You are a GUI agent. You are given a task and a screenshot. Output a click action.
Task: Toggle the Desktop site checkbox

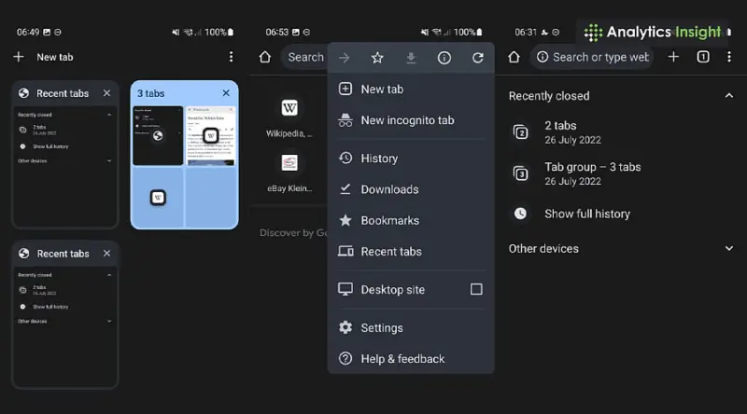tap(476, 289)
